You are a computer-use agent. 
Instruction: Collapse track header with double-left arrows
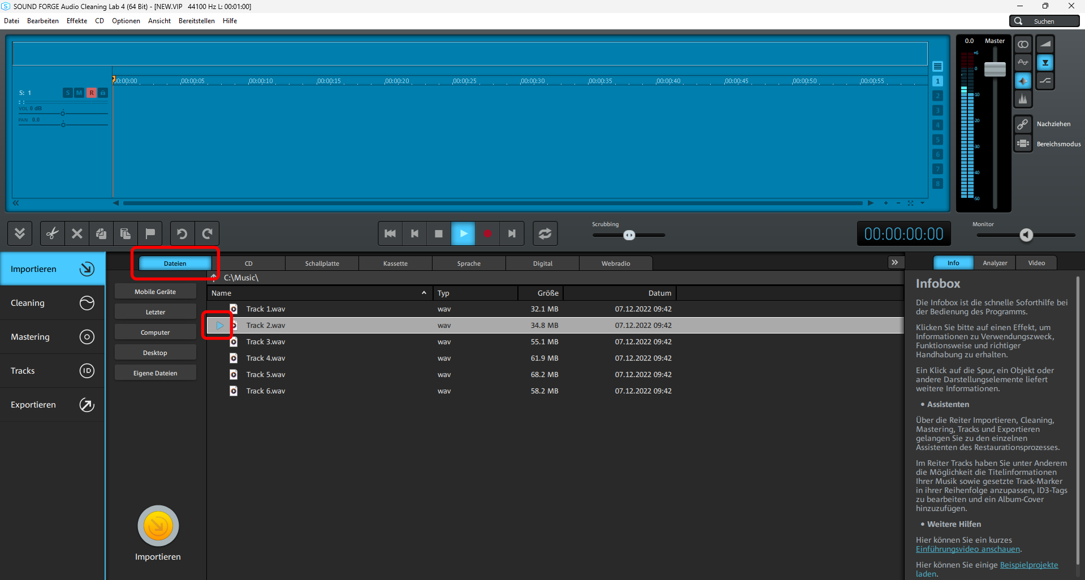click(16, 203)
